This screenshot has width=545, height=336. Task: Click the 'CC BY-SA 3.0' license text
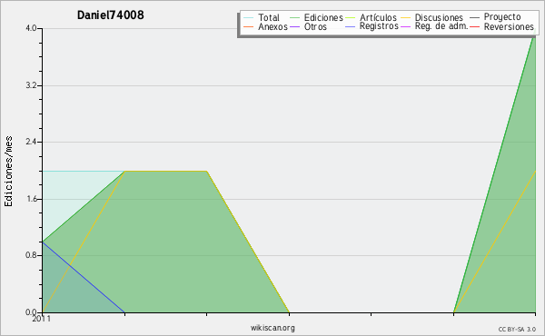tap(517, 330)
